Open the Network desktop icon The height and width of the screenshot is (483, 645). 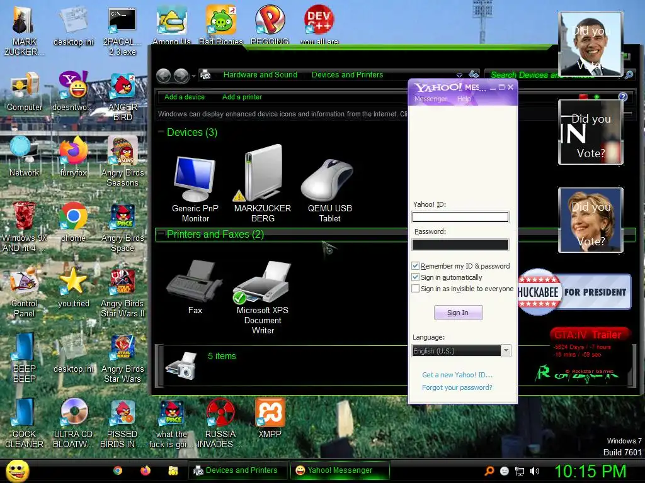24,156
